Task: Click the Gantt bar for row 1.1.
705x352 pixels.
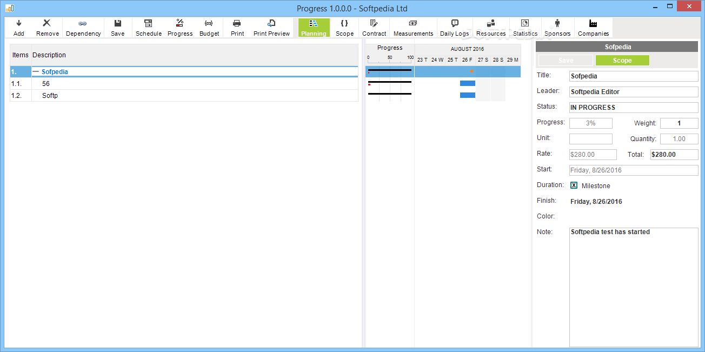Action: [x=468, y=83]
